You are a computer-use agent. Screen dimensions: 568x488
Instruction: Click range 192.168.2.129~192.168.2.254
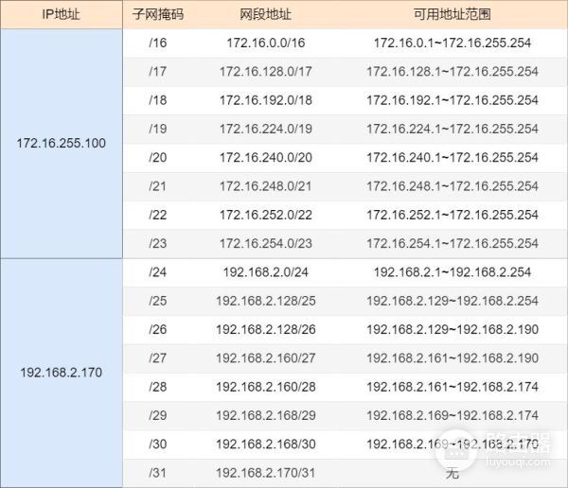tap(453, 301)
